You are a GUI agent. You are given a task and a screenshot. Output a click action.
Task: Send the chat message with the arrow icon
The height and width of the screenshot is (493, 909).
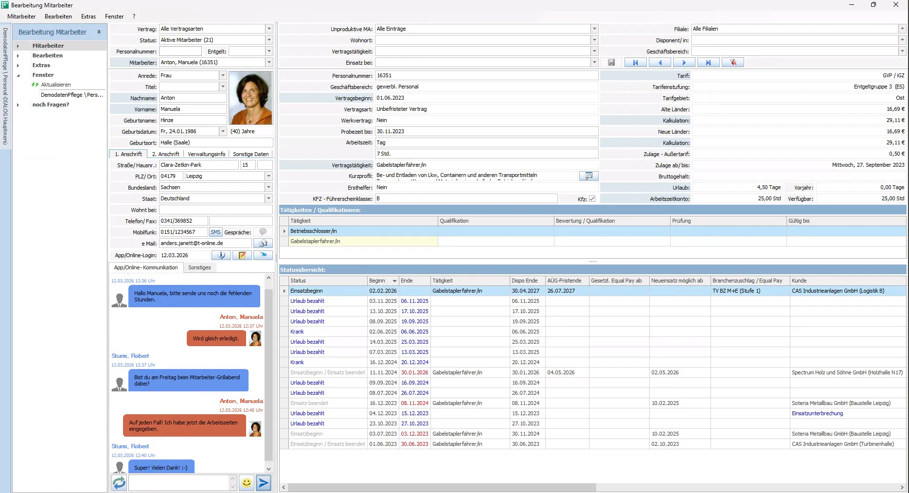(263, 483)
